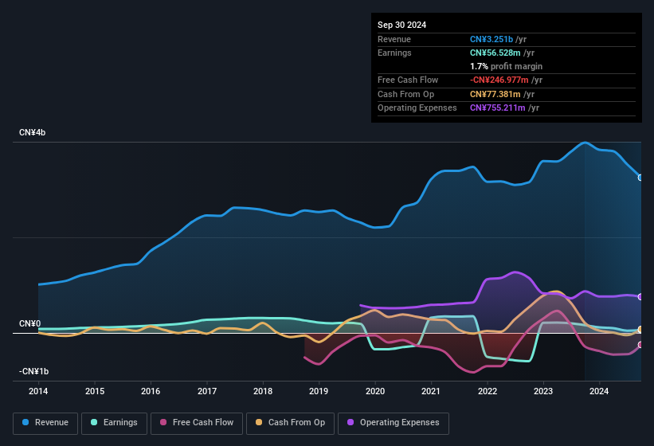Image resolution: width=654 pixels, height=446 pixels.
Task: Click the Sep 30 2024 tooltip date
Action: point(402,25)
